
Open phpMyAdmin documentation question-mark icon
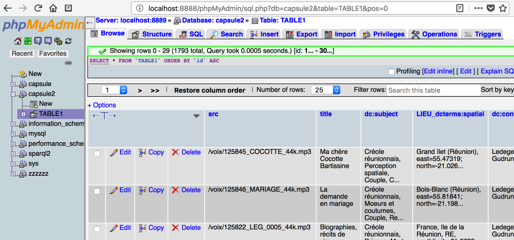(x=38, y=41)
